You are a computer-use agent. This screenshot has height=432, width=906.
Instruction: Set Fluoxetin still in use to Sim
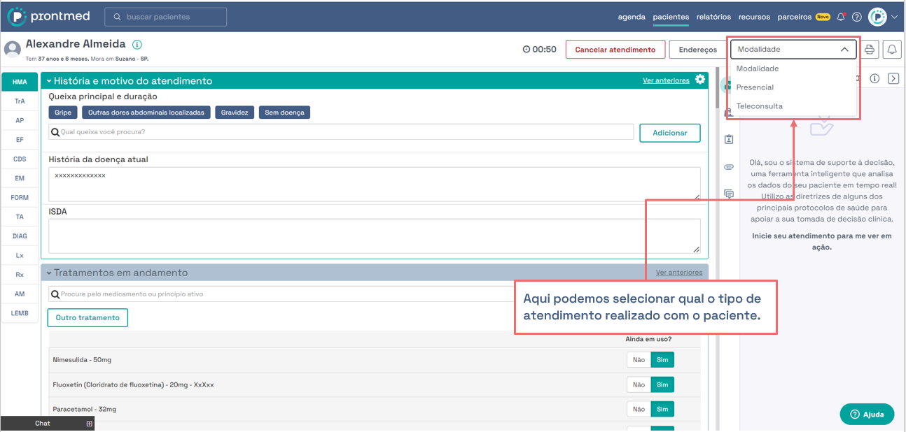662,384
